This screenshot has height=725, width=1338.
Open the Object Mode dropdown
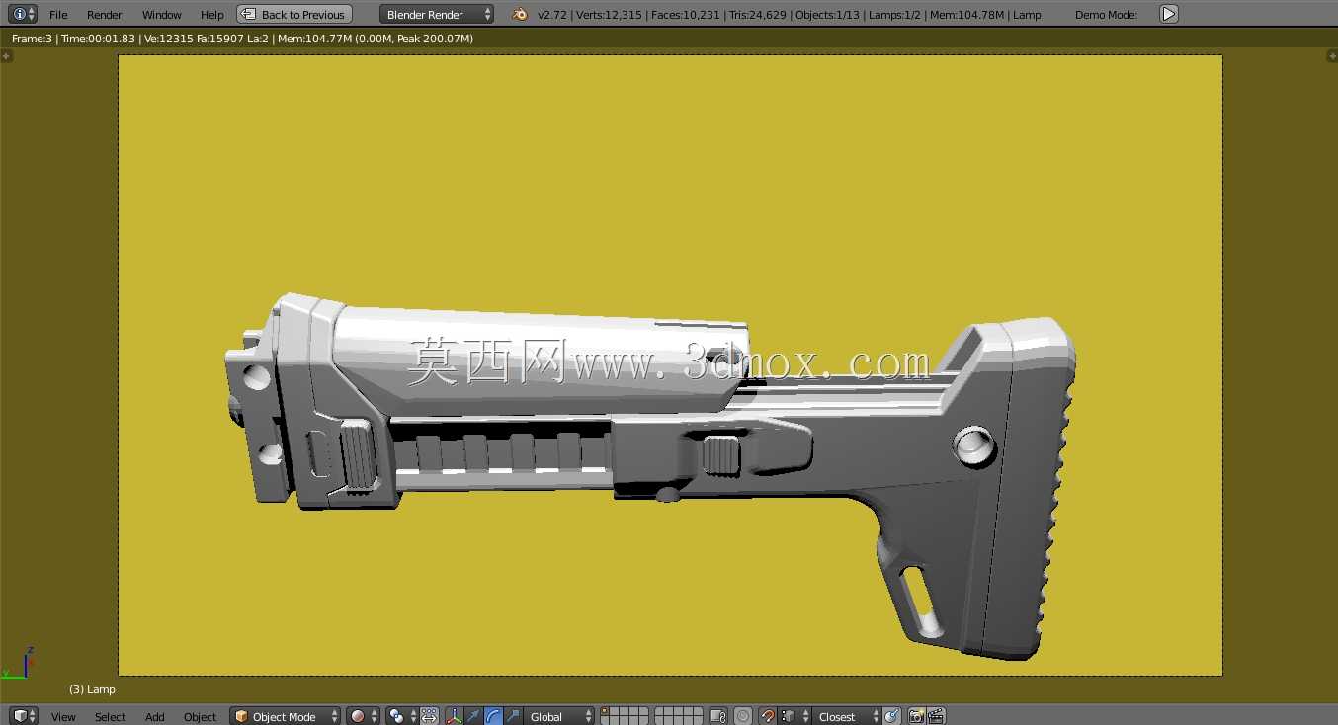click(x=286, y=716)
